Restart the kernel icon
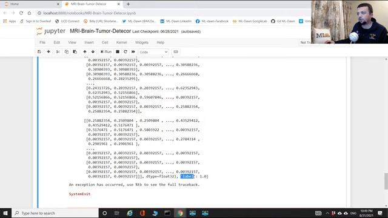This screenshot has width=388, height=218. (x=125, y=52)
